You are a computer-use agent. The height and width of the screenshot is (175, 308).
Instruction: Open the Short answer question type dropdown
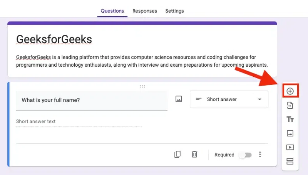click(229, 99)
